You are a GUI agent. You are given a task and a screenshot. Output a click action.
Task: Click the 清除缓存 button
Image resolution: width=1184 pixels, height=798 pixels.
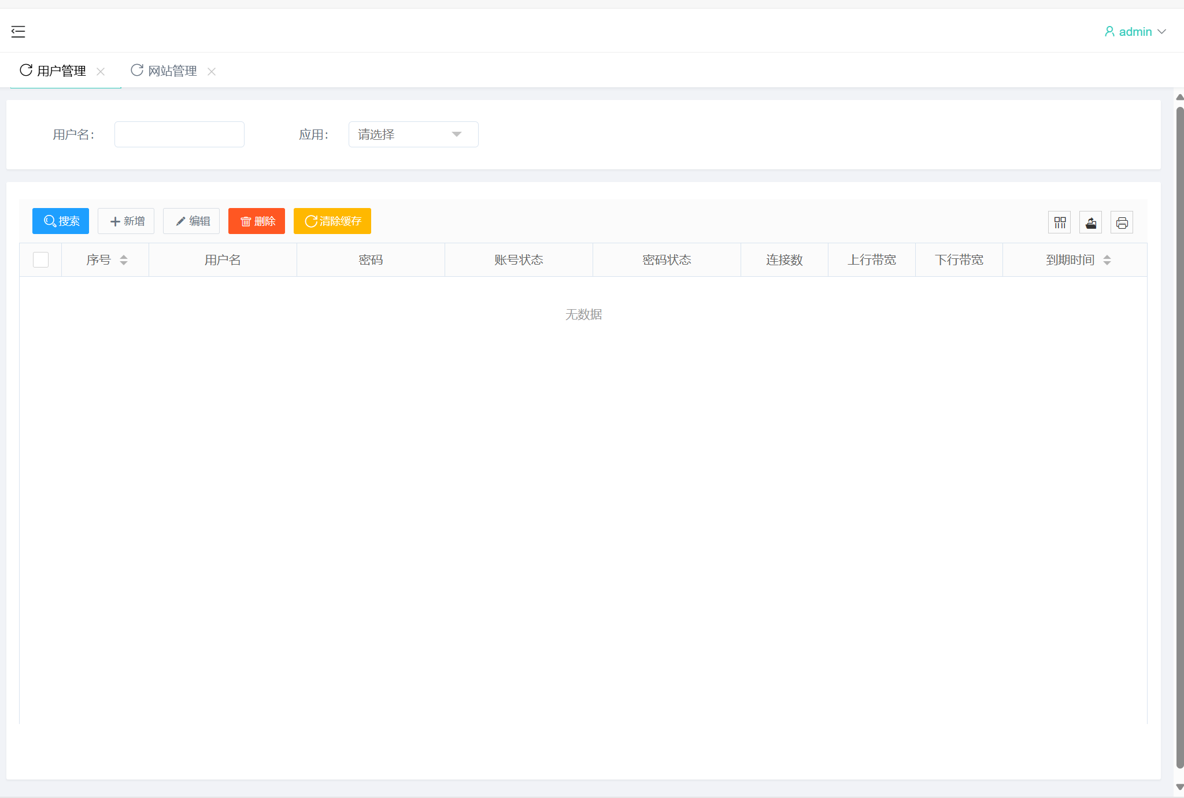tap(332, 221)
